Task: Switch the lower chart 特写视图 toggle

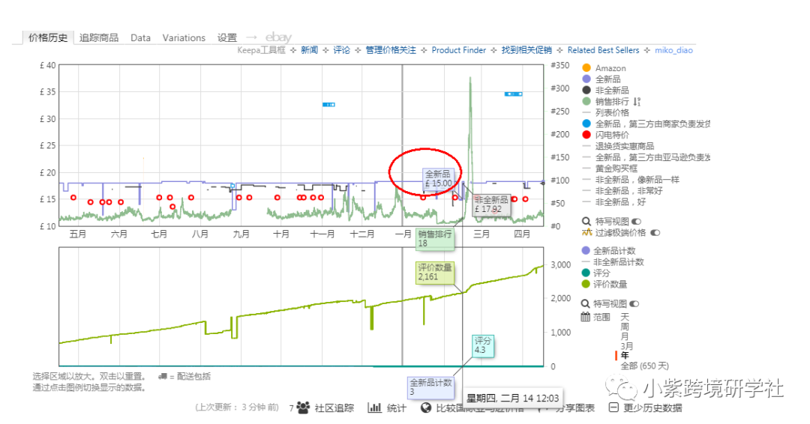Action: click(x=634, y=304)
